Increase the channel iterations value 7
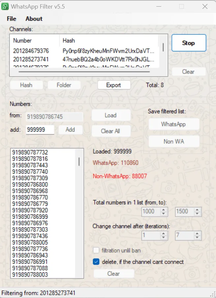 point(197,233)
